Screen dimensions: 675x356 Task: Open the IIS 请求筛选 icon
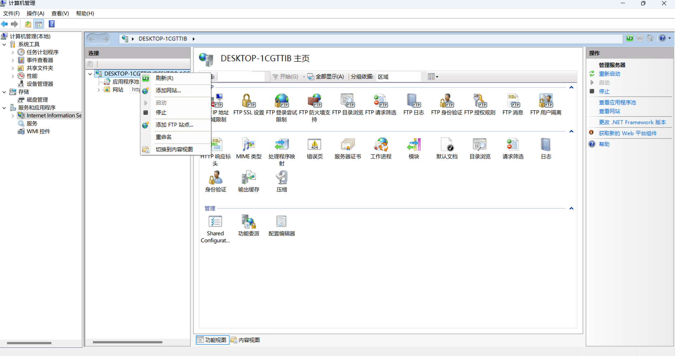(x=513, y=149)
